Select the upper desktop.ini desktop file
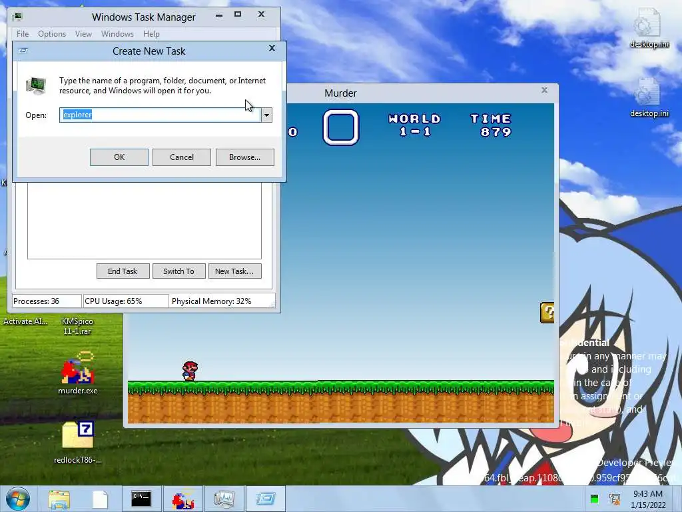The width and height of the screenshot is (682, 512). pos(649,27)
